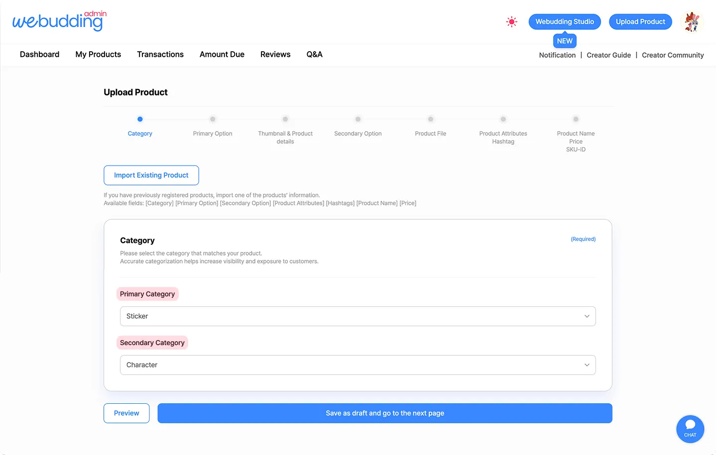The width and height of the screenshot is (716, 455).
Task: Open the My Products tab
Action: tap(98, 55)
